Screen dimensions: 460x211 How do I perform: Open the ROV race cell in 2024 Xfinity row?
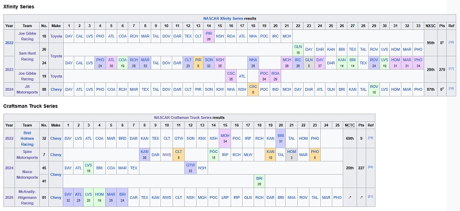[374, 89]
